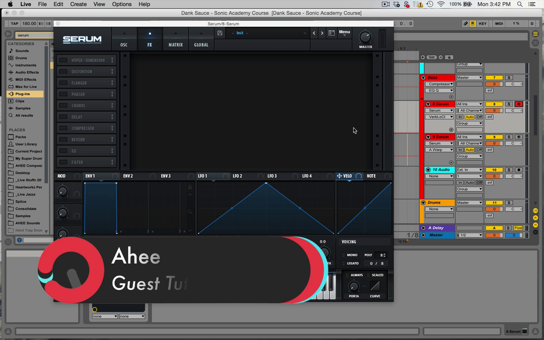This screenshot has height=340, width=544.
Task: Toggle the MONO voicing checkbox
Action: [343, 255]
